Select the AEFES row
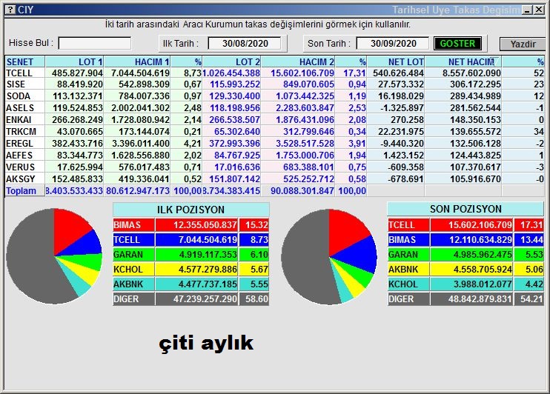This screenshot has height=394, width=550. [275, 156]
